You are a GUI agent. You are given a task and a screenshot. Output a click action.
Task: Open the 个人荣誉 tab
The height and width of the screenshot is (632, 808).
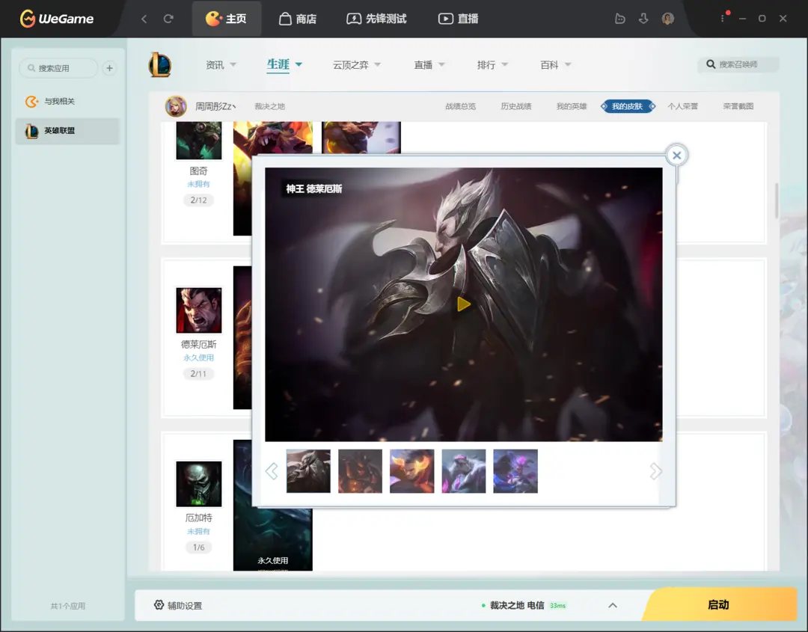683,107
